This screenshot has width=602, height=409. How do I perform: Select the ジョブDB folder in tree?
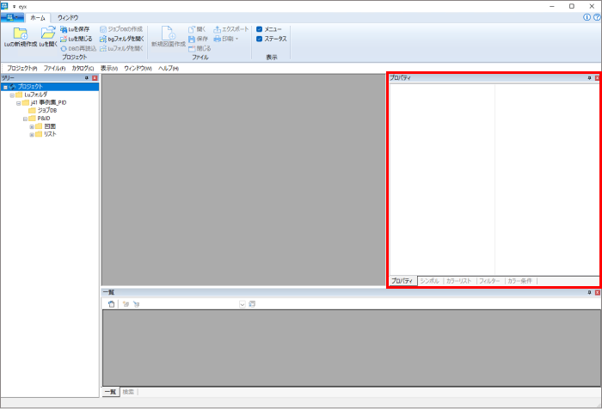(46, 111)
